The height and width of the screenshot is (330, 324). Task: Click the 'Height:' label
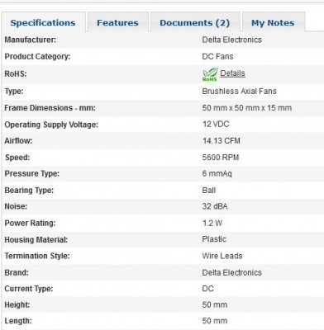[x=17, y=304]
